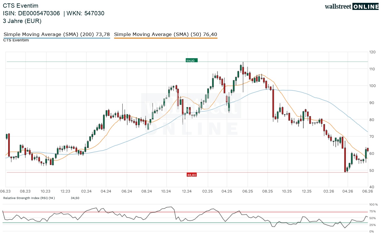Click the 12.24 date axis label
The image size is (382, 239).
(187, 191)
